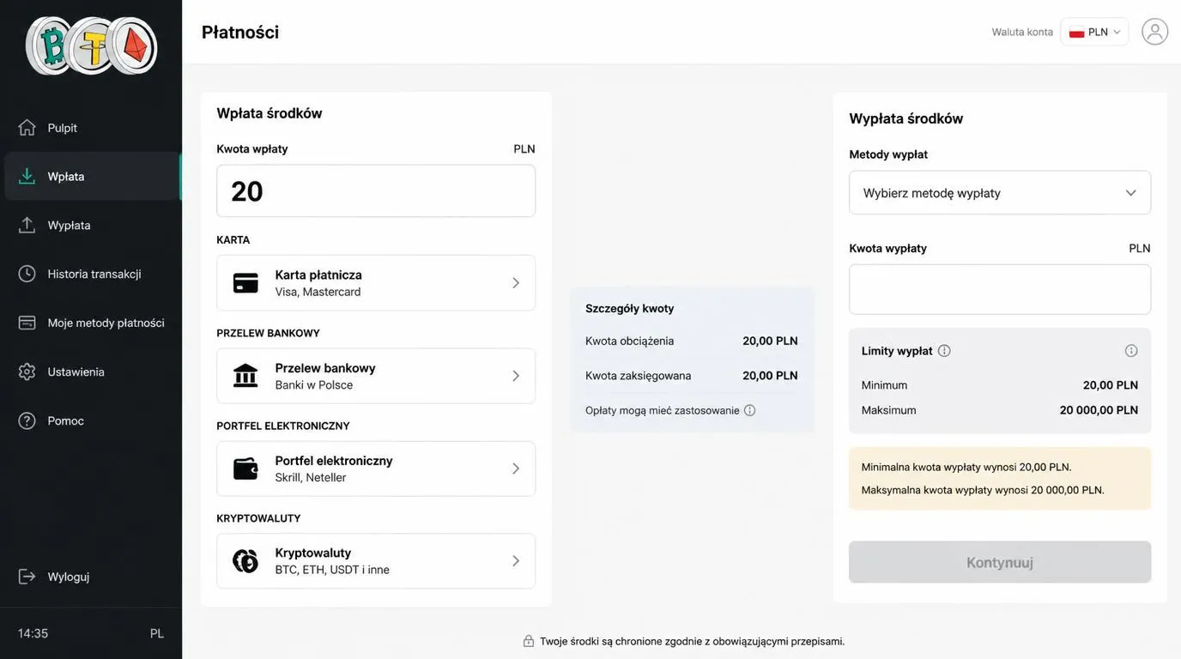The image size is (1181, 659).
Task: Click the Kontynuuj button
Action: pos(1000,563)
